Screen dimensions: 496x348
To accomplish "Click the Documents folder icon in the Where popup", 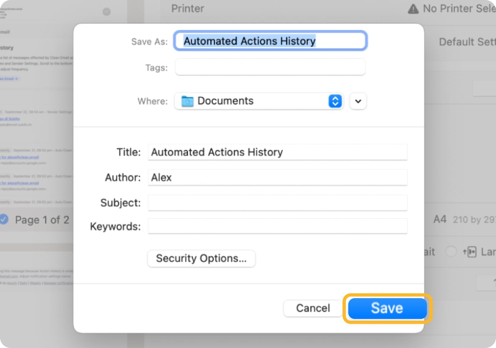I will (187, 101).
